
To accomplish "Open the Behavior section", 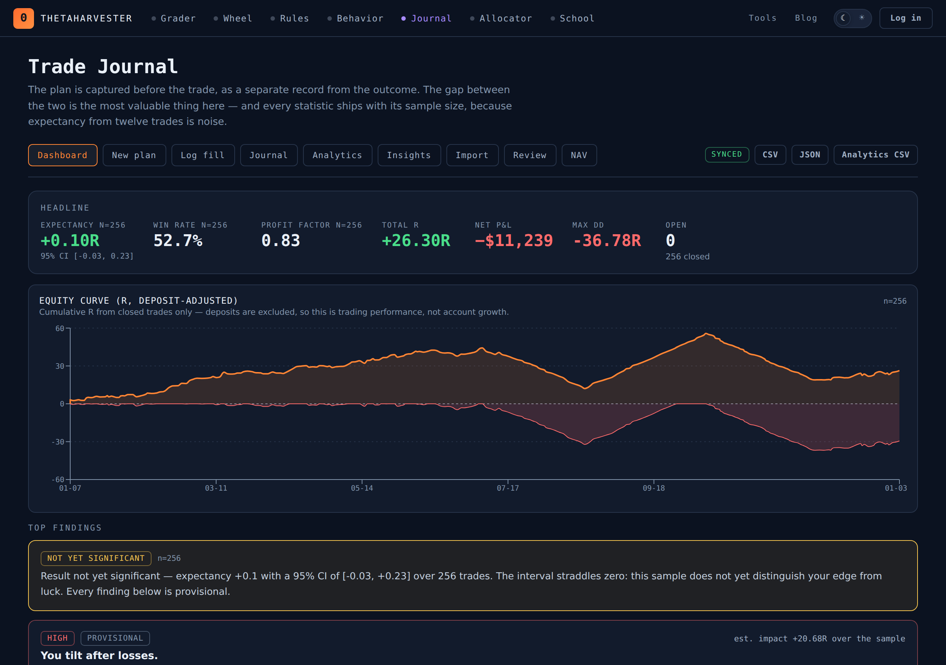I will 355,18.
